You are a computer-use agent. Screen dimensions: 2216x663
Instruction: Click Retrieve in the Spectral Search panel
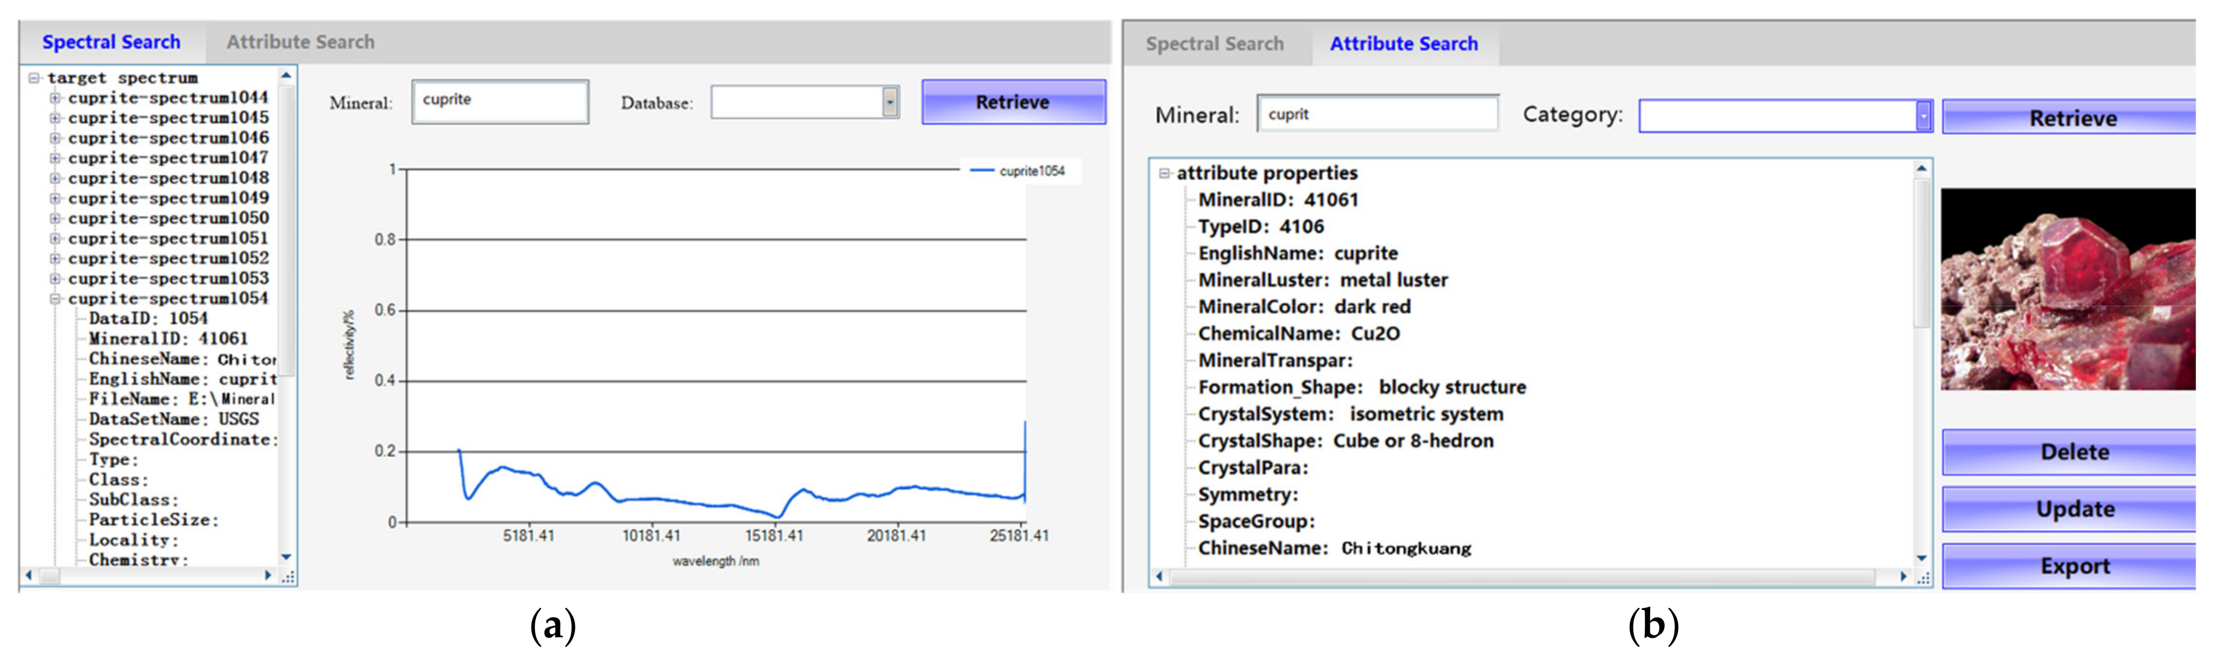tap(1012, 102)
